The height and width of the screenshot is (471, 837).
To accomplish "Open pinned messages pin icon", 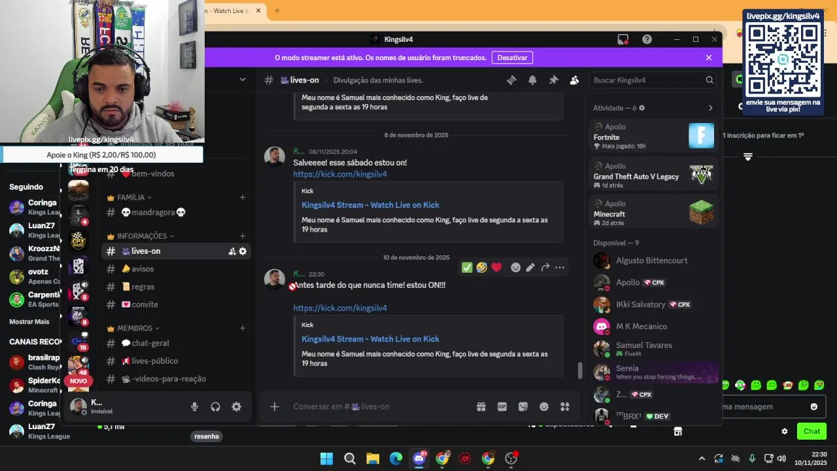I will point(553,80).
